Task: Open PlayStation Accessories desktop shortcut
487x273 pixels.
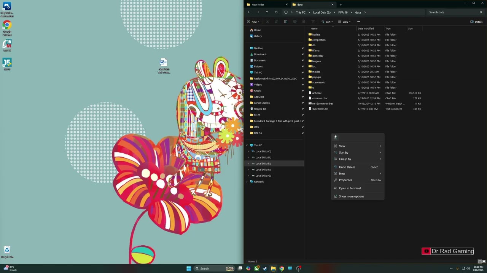Action: coord(7,10)
